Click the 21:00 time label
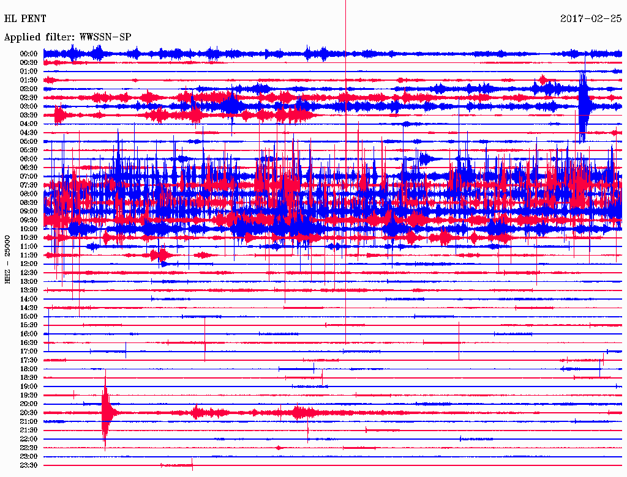The image size is (627, 477). coord(29,421)
